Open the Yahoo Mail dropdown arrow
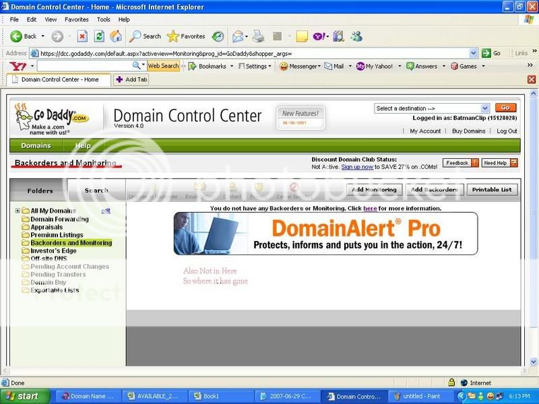This screenshot has height=404, width=539. 350,66
